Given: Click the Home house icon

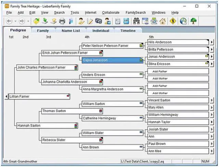Looking at the screenshot, I should point(163,21).
